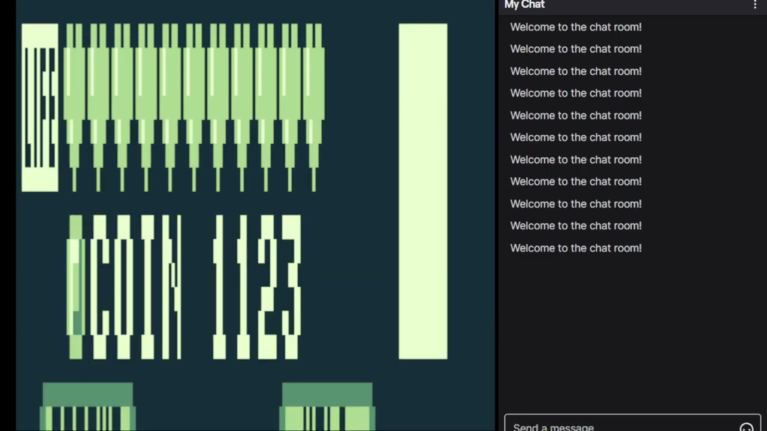The height and width of the screenshot is (431, 767).
Task: Open the My Chat three-dot options menu
Action: coord(755,5)
